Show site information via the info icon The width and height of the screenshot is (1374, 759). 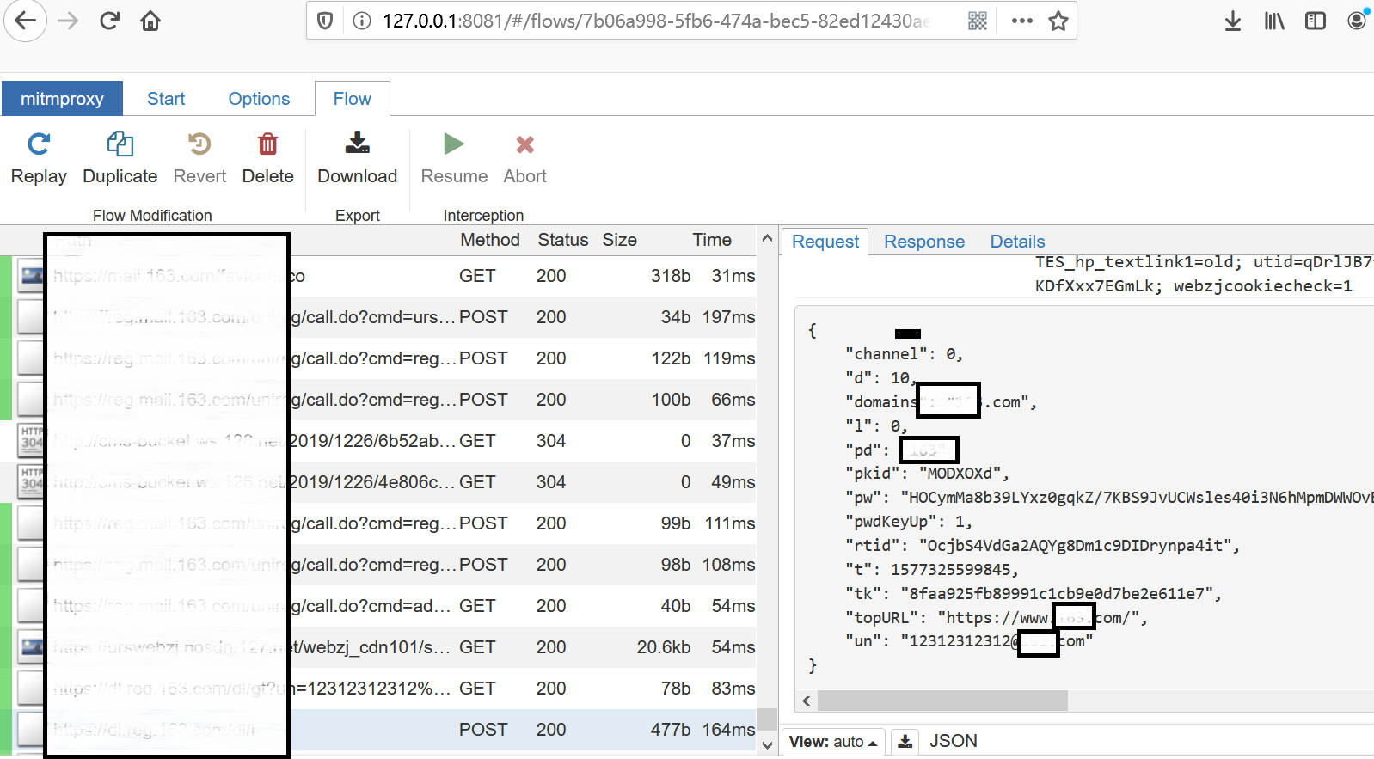click(x=362, y=21)
